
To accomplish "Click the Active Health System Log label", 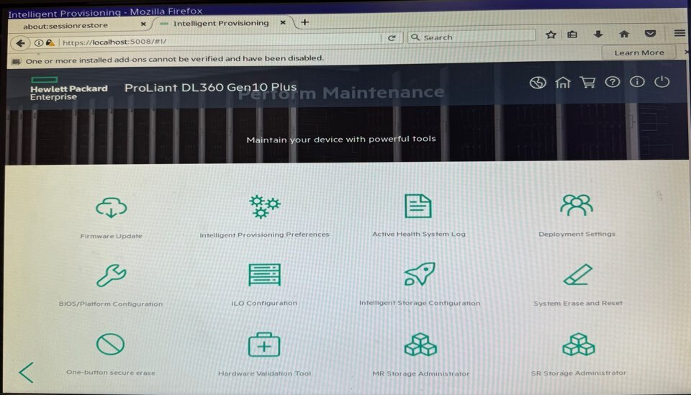I will coord(419,234).
